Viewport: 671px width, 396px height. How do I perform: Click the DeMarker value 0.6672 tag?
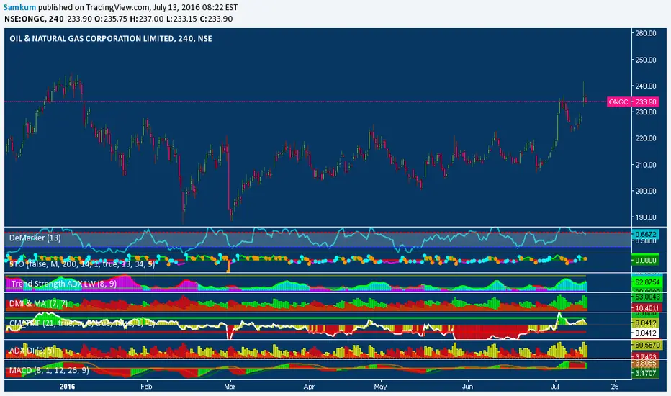click(645, 234)
